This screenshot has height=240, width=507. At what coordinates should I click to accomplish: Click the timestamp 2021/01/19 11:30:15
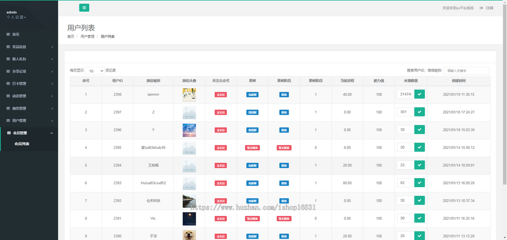459,95
